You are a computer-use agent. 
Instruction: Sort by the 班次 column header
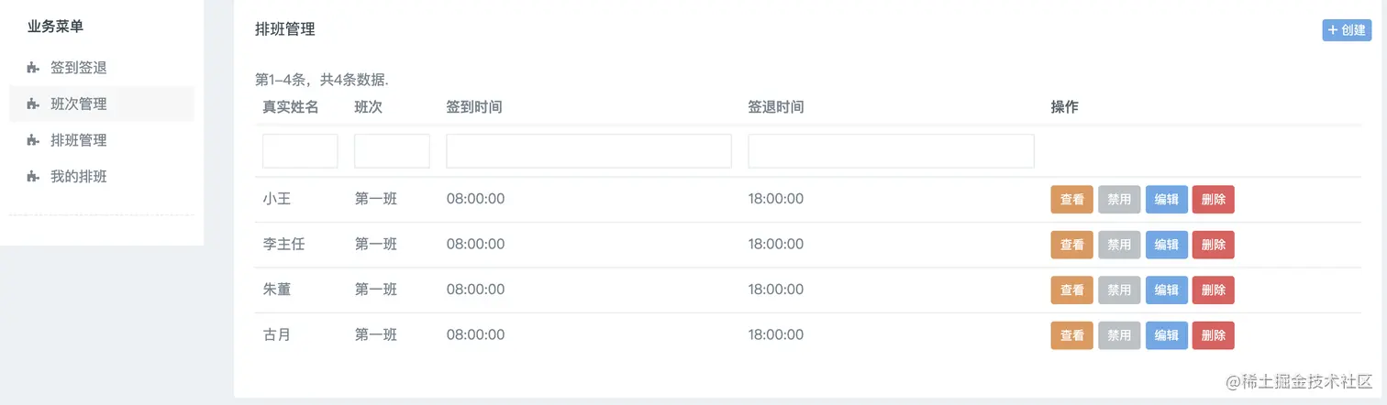(x=369, y=107)
